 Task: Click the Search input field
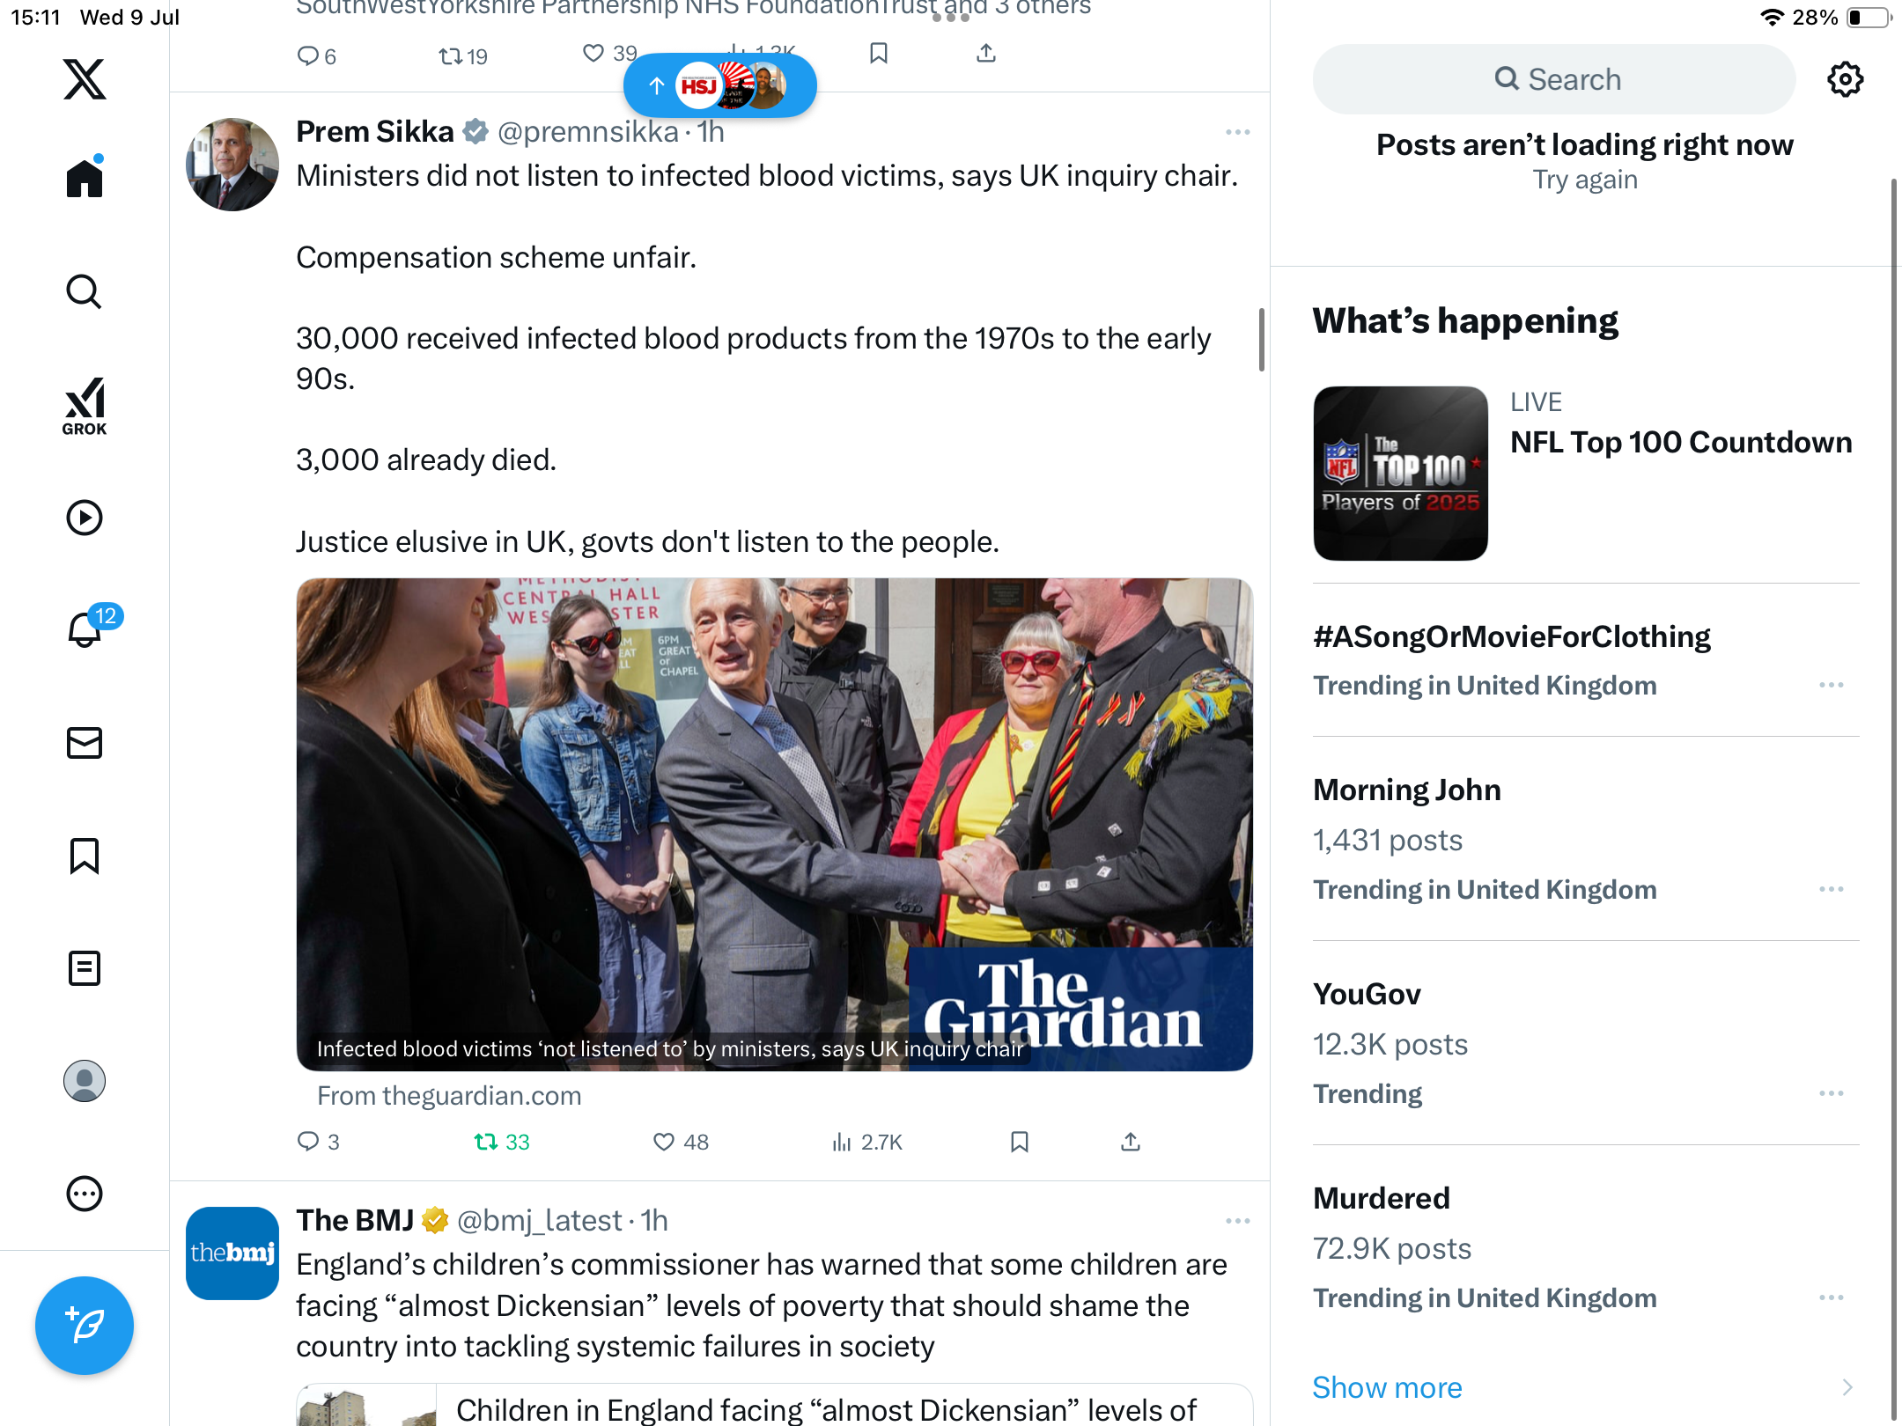tap(1554, 79)
